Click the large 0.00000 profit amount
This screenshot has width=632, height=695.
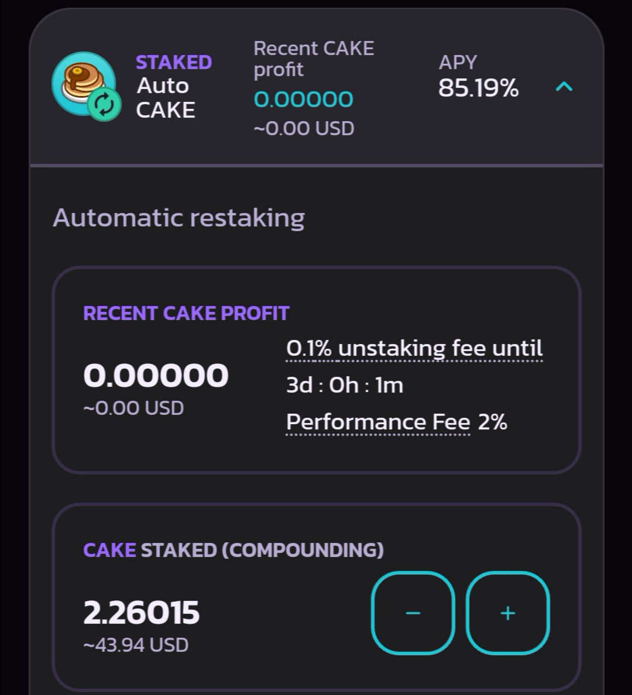[x=156, y=376]
